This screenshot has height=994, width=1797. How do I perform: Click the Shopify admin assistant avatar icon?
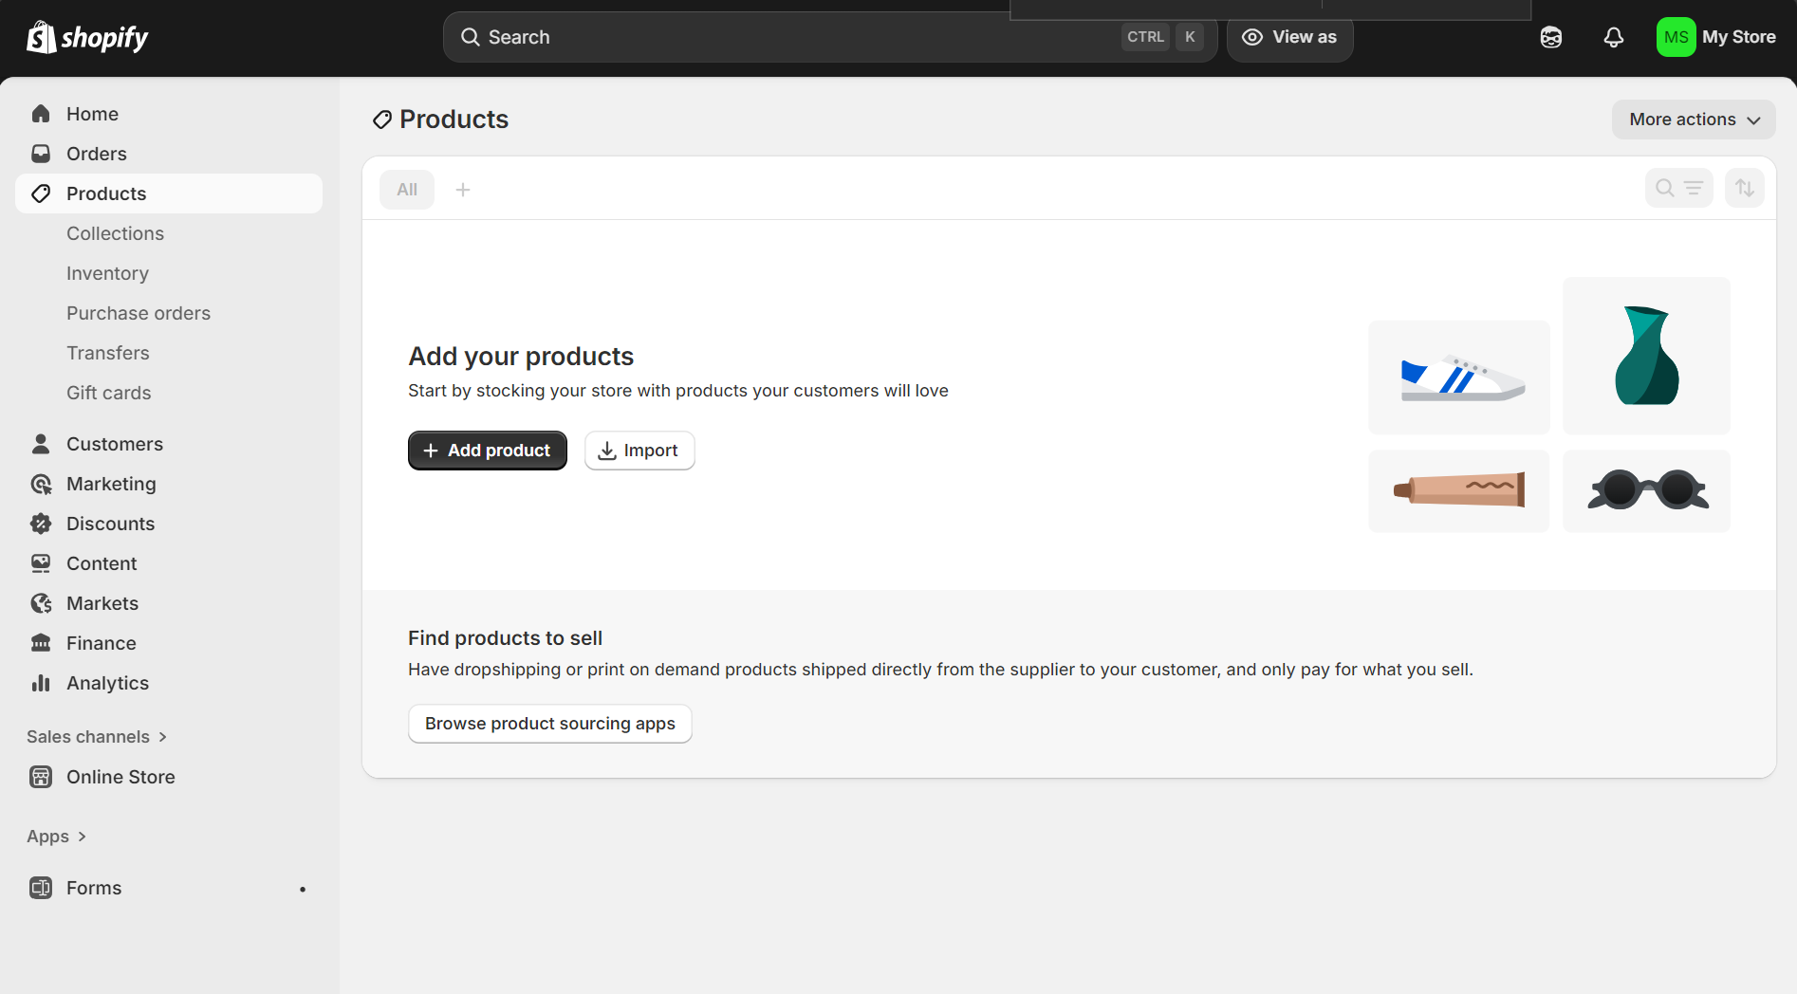pyautogui.click(x=1550, y=36)
